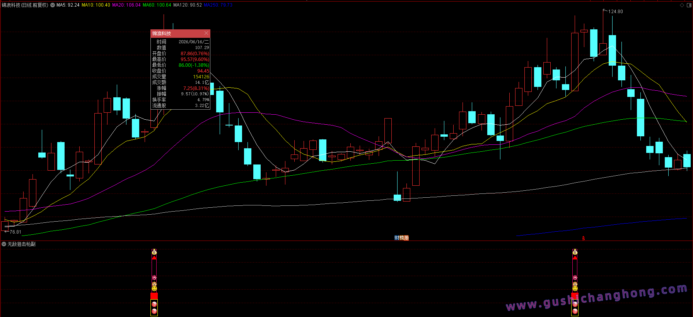Click the square maximize-pane icon at top-right

point(689,5)
